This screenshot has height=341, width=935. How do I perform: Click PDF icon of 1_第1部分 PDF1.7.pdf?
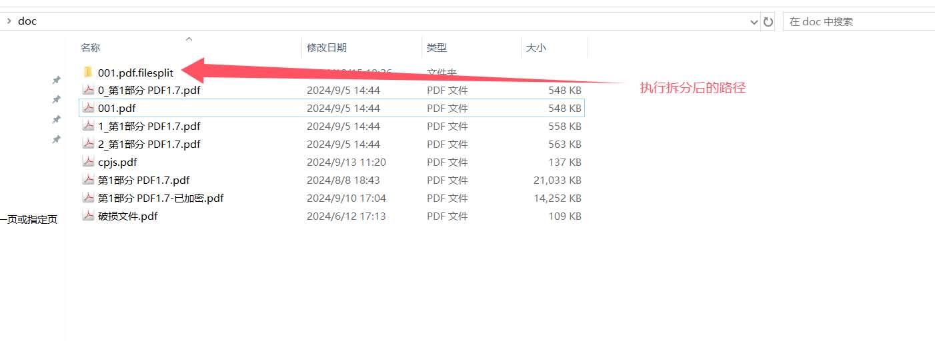click(88, 126)
